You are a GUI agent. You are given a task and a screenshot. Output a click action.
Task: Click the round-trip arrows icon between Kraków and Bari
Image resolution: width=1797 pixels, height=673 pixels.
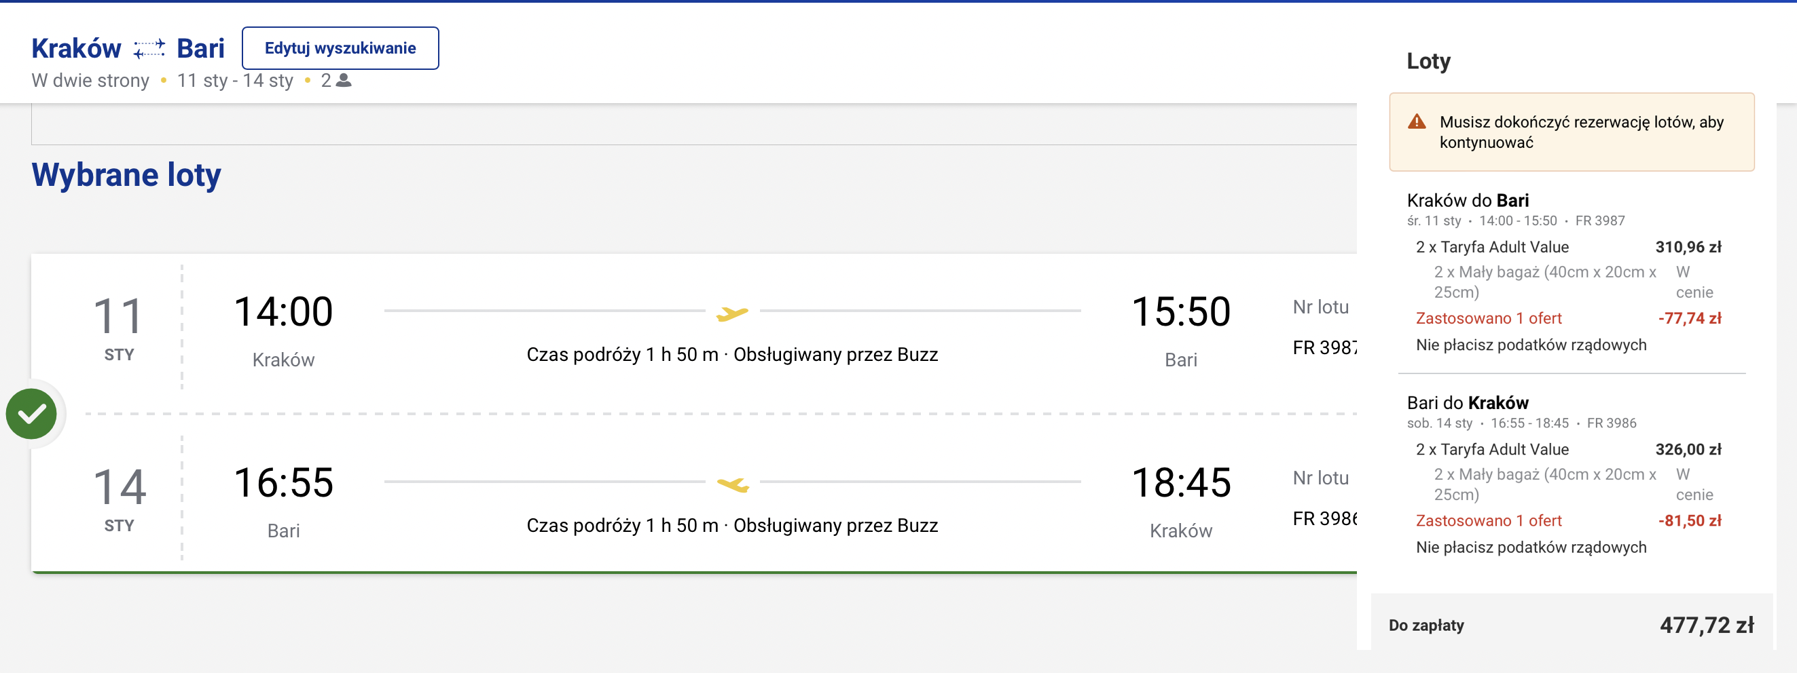click(149, 49)
